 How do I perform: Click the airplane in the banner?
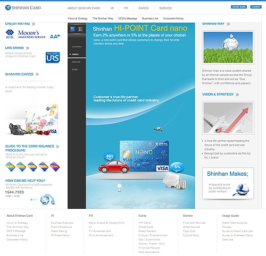[x=158, y=128]
